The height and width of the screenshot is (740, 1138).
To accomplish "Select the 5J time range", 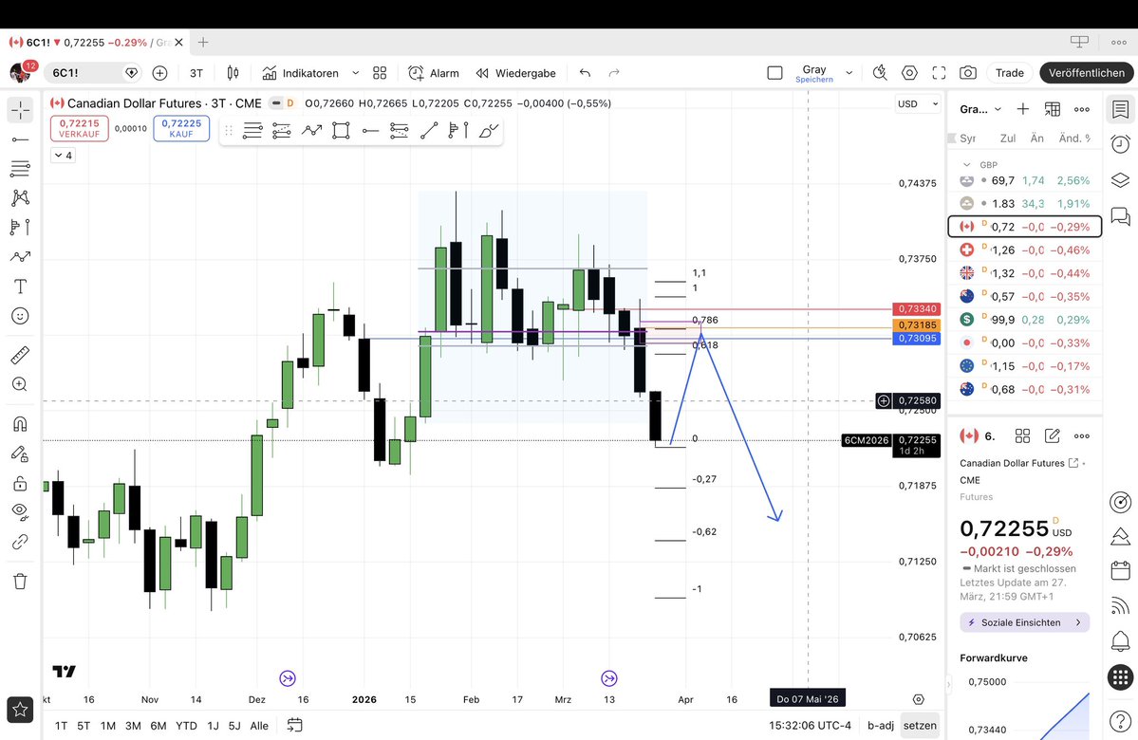I will click(234, 726).
